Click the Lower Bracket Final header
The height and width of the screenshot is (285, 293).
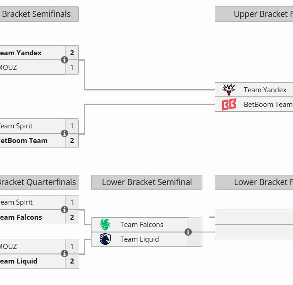pyautogui.click(x=254, y=182)
